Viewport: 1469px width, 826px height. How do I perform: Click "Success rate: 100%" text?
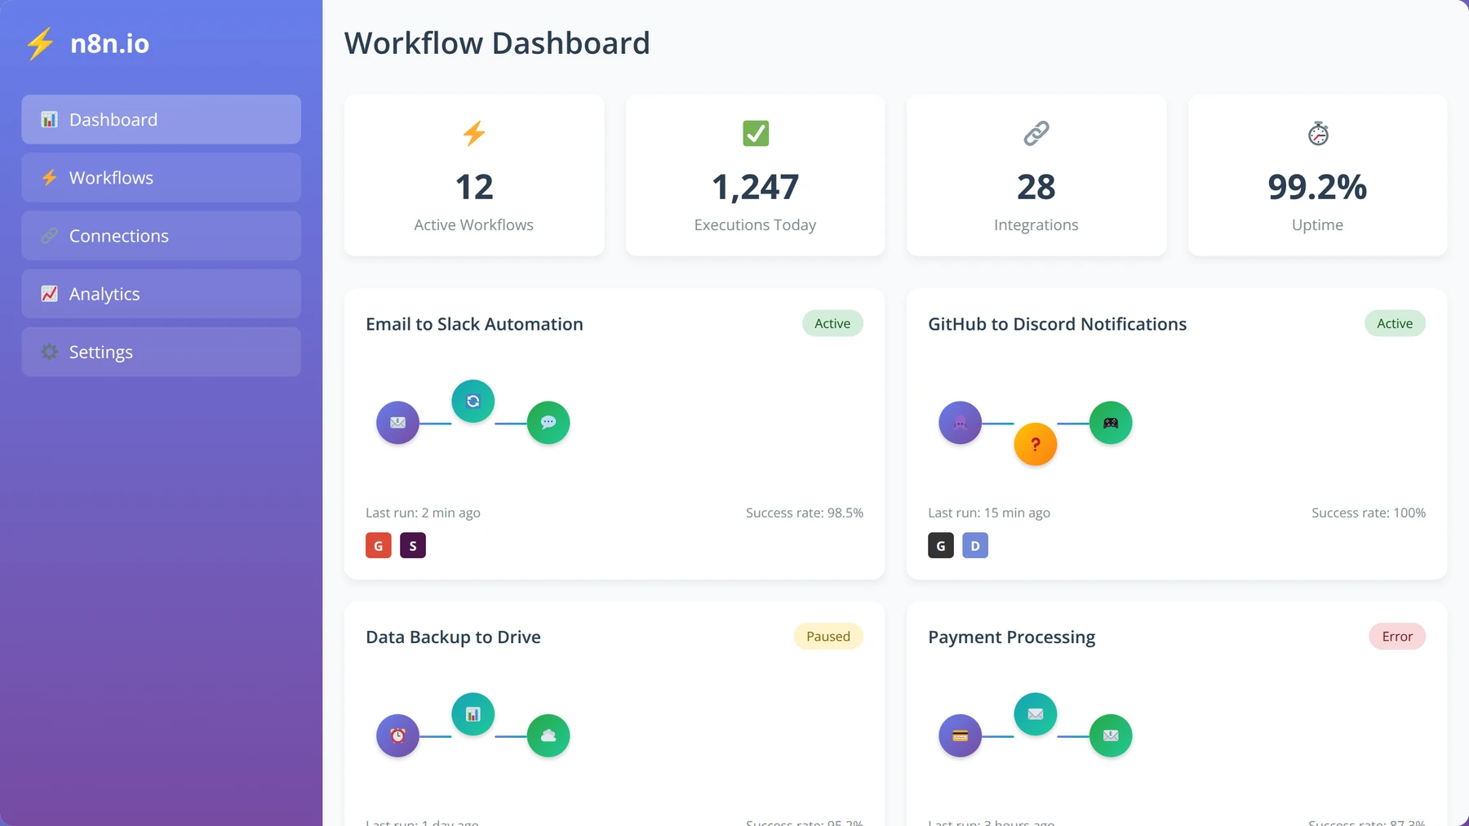(1369, 513)
